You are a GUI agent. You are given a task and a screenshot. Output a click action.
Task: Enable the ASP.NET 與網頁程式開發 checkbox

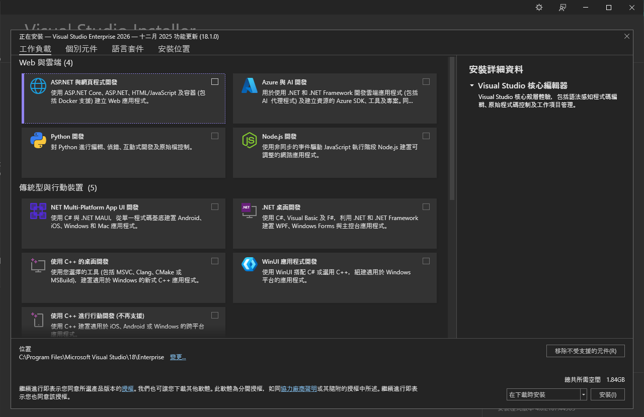(x=214, y=81)
